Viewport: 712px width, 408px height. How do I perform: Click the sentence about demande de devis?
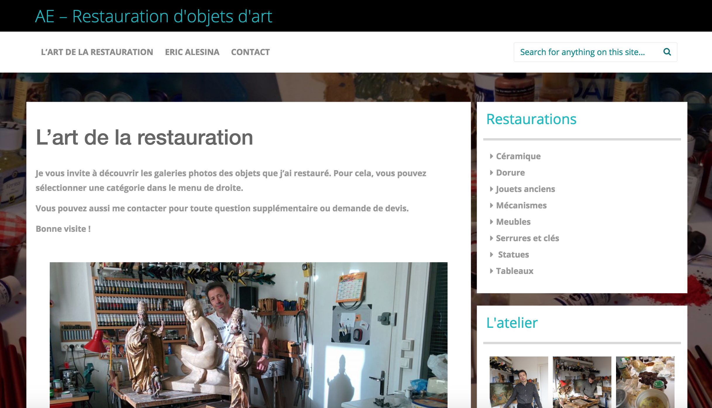click(x=222, y=208)
